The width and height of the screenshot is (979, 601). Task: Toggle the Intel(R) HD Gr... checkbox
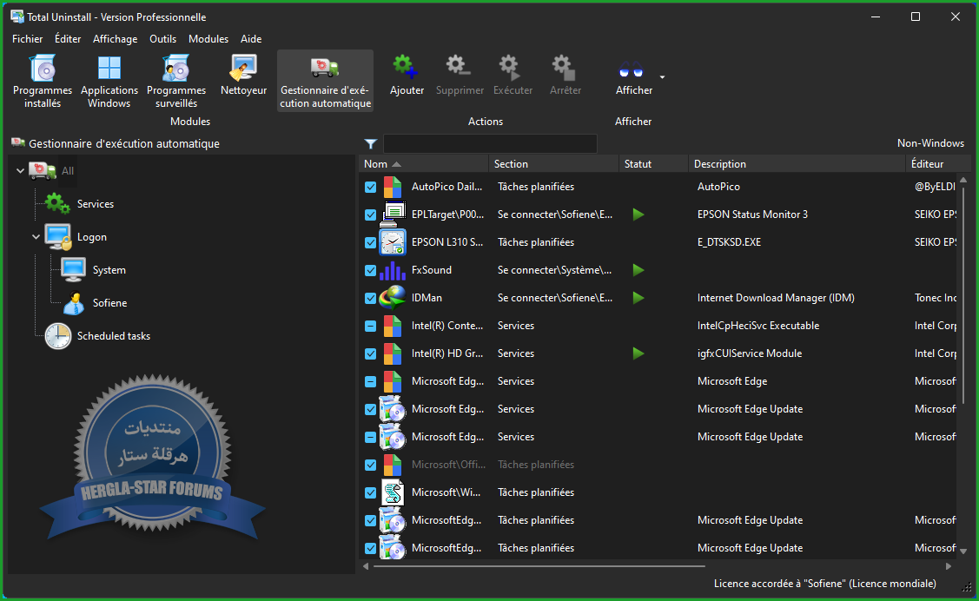pos(370,353)
